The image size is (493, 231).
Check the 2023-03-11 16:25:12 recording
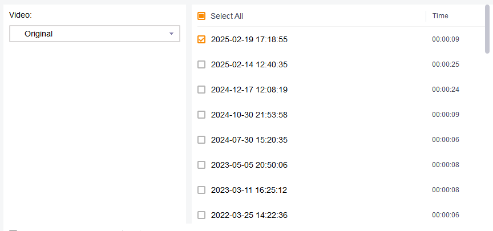201,190
